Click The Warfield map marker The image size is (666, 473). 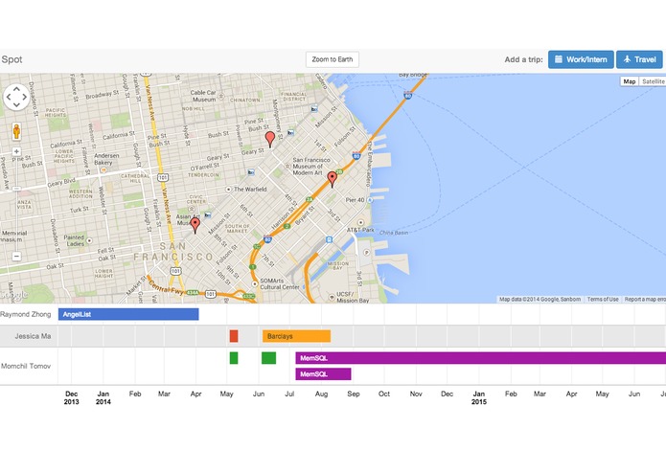click(228, 190)
